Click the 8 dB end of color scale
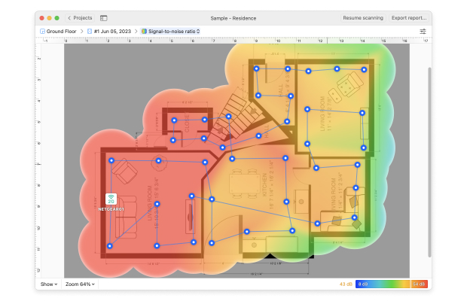The height and width of the screenshot is (301, 467). pos(363,284)
